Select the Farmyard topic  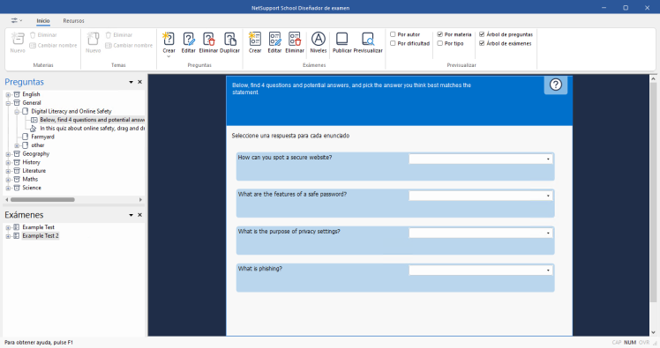(x=42, y=137)
